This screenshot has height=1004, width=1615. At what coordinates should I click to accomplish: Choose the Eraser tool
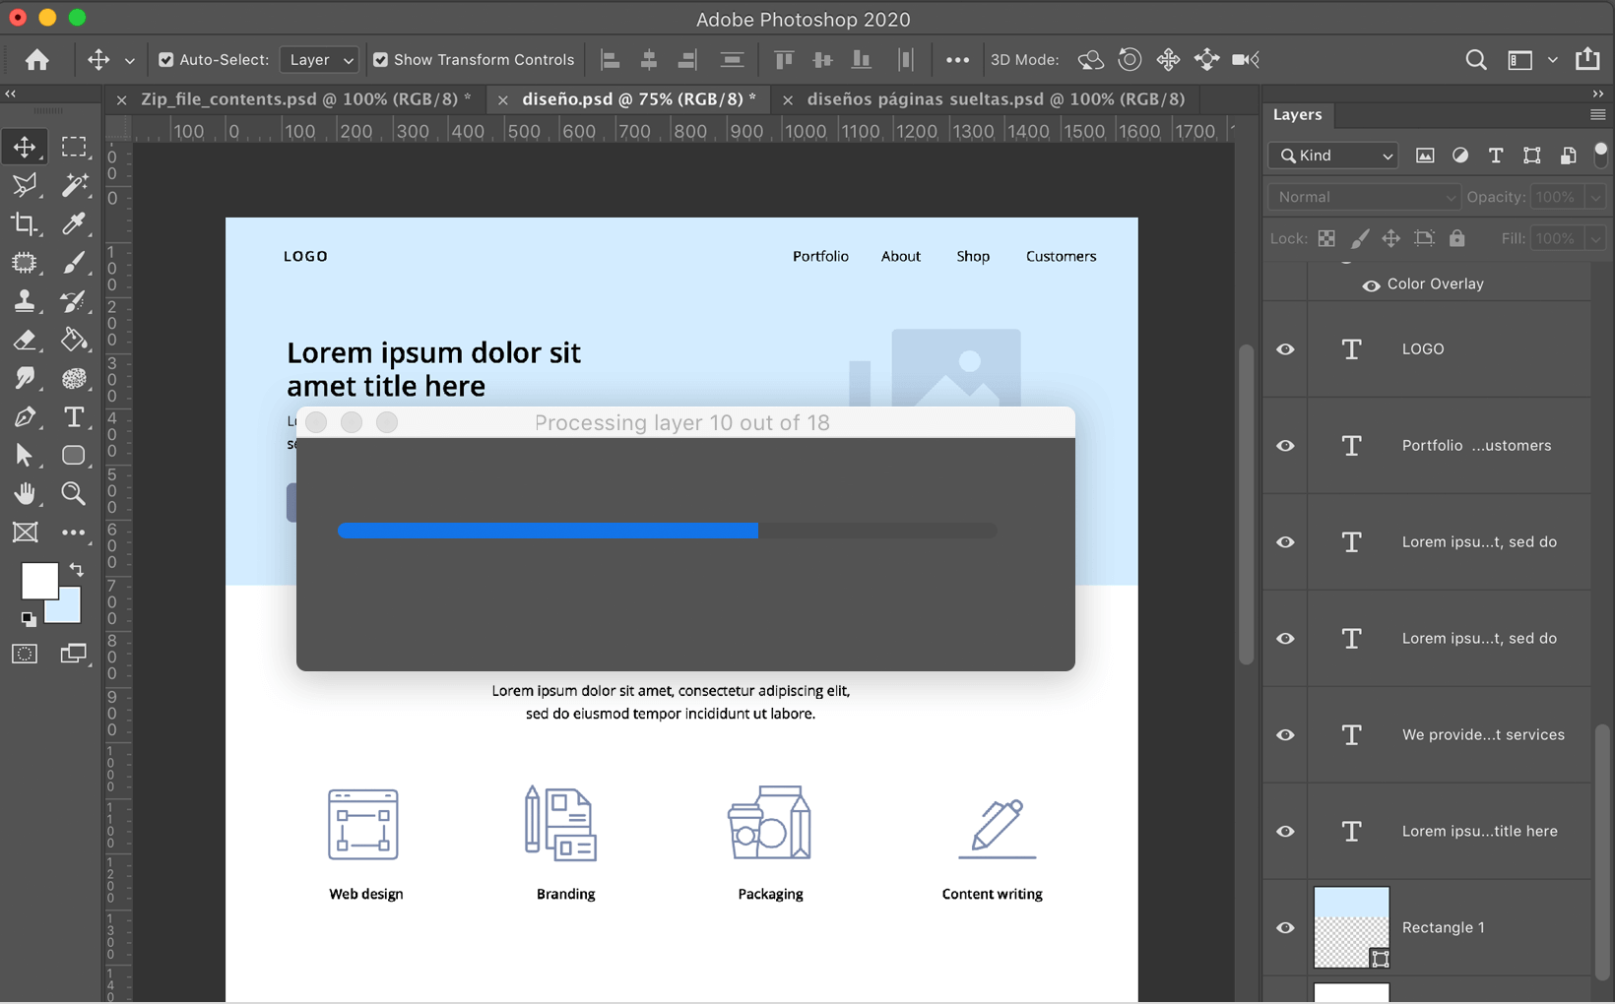click(25, 341)
